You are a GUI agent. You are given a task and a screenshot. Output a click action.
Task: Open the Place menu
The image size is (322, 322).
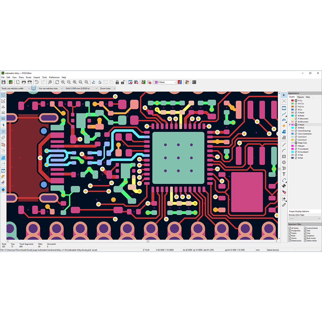21,77
